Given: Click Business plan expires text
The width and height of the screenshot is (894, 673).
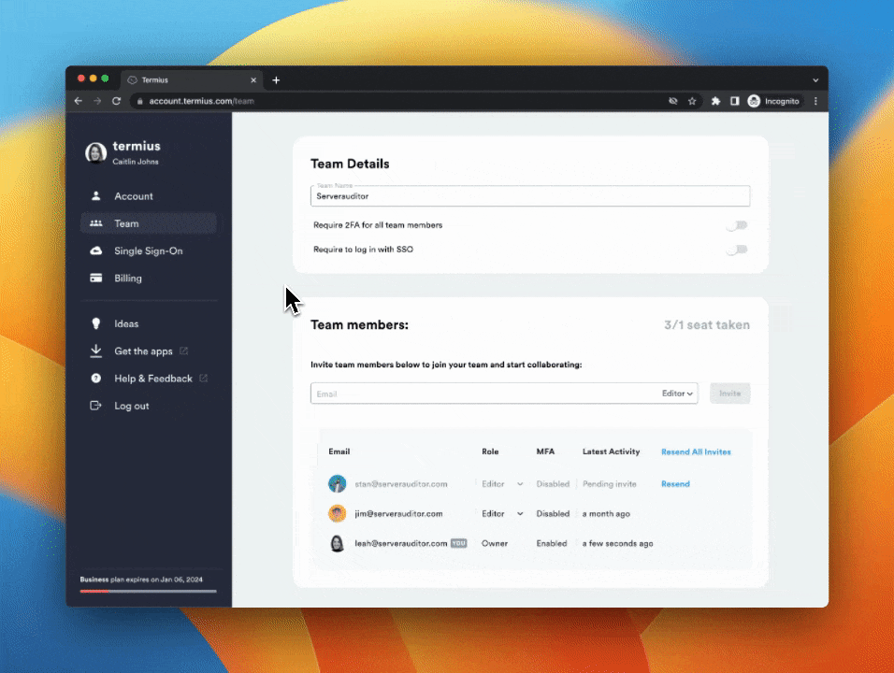Looking at the screenshot, I should 141,580.
